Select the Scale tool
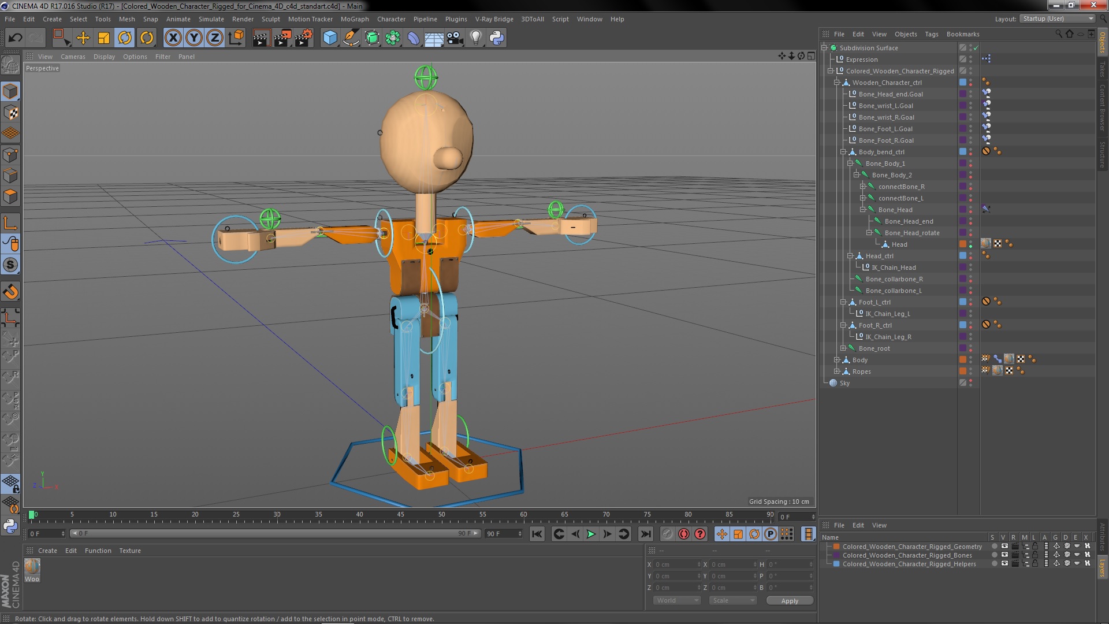The width and height of the screenshot is (1109, 624). (x=104, y=38)
